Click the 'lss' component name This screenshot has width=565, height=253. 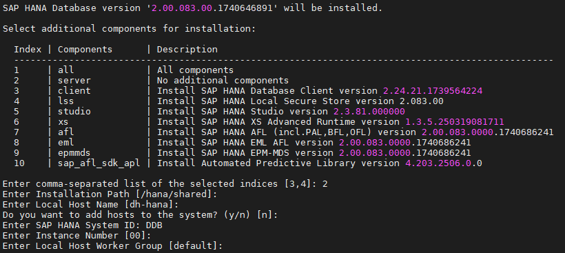[x=65, y=101]
